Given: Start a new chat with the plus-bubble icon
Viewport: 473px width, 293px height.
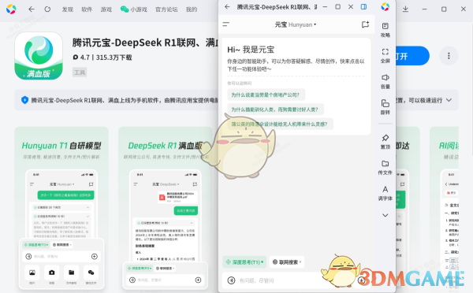Looking at the screenshot, I should click(365, 24).
